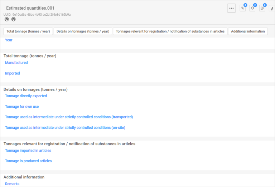Screen dimensions: 275x187
Task: Select the Manufactured field link
Action: 16,63
